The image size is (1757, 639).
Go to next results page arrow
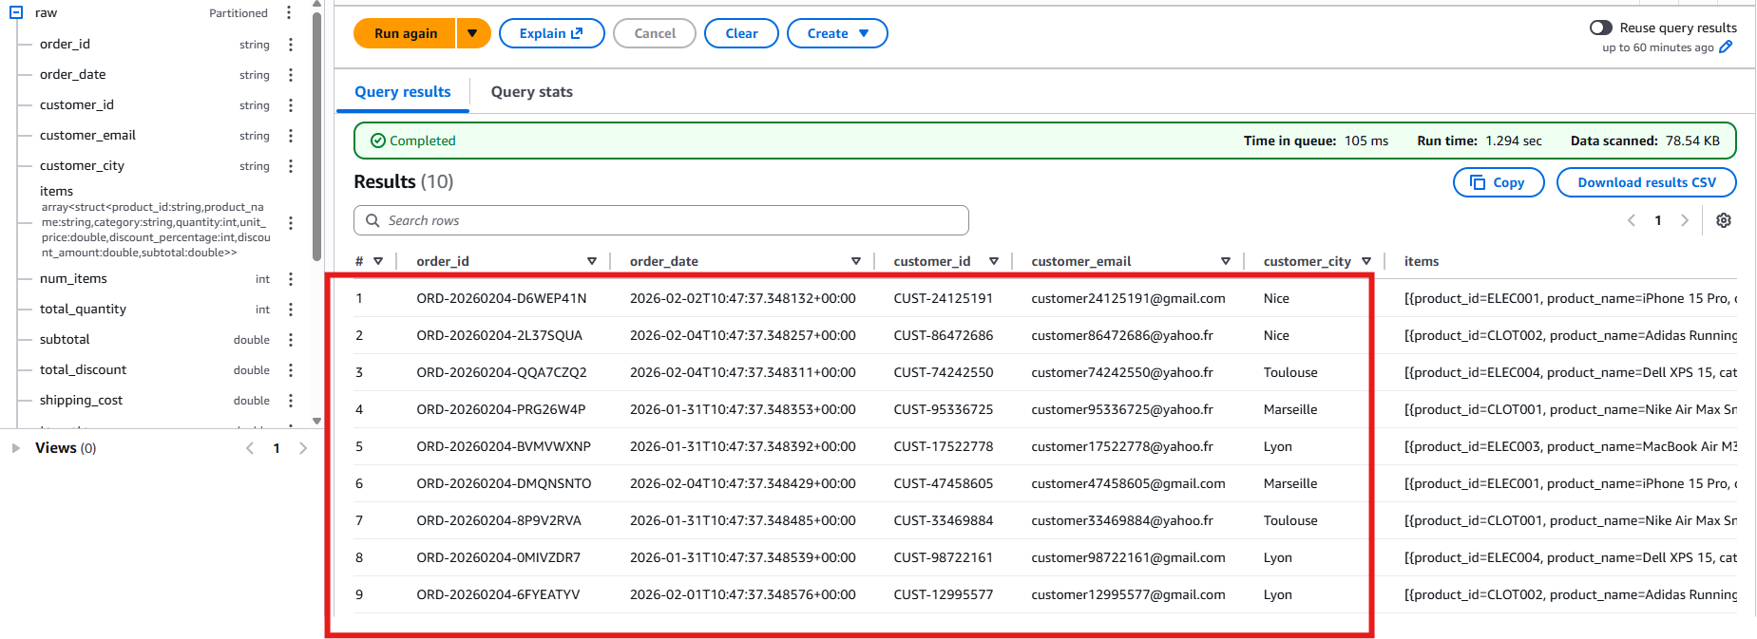(x=1685, y=220)
